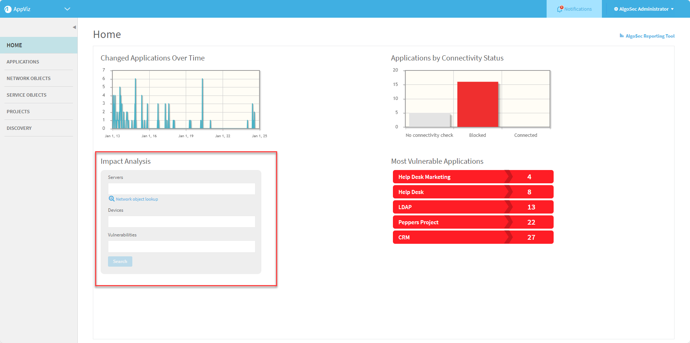
Task: Open the CRM vulnerable application row
Action: [x=473, y=238]
